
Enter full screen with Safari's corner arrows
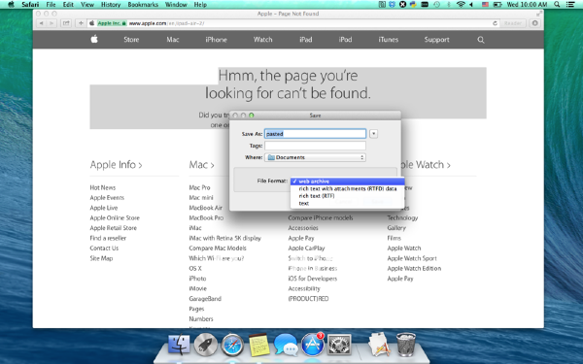[x=538, y=14]
